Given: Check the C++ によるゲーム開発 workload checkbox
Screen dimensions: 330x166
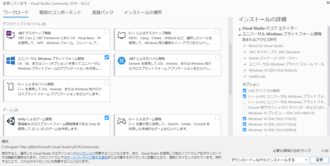Looking at the screenshot, I should click(x=218, y=118).
